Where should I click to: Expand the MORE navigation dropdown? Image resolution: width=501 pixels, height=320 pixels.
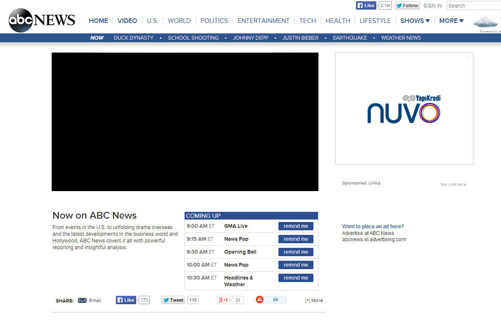(451, 20)
